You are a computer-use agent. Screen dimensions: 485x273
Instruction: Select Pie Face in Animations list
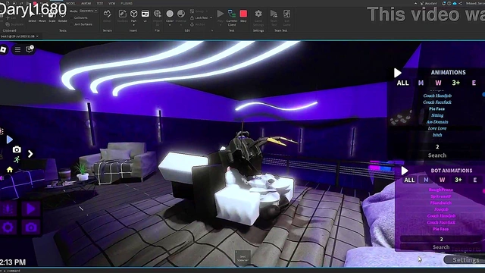[x=436, y=109]
